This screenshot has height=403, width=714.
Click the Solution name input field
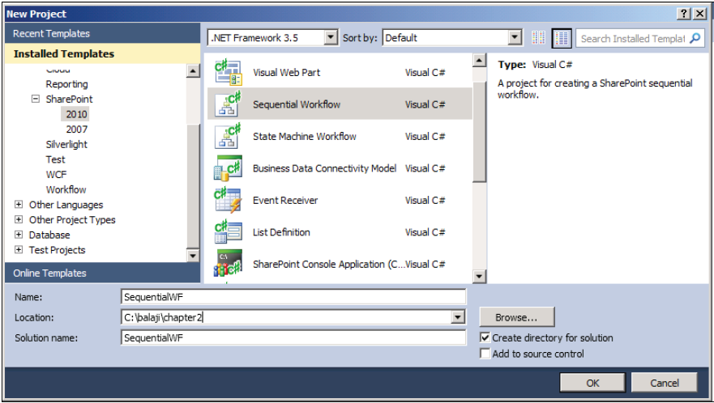[293, 337]
